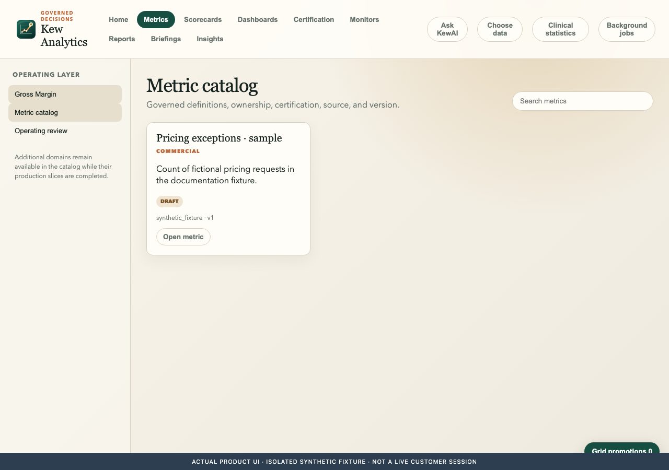Screen dimensions: 669x470
Task: Click the Pricing exceptions · sample card title
Action: point(219,138)
